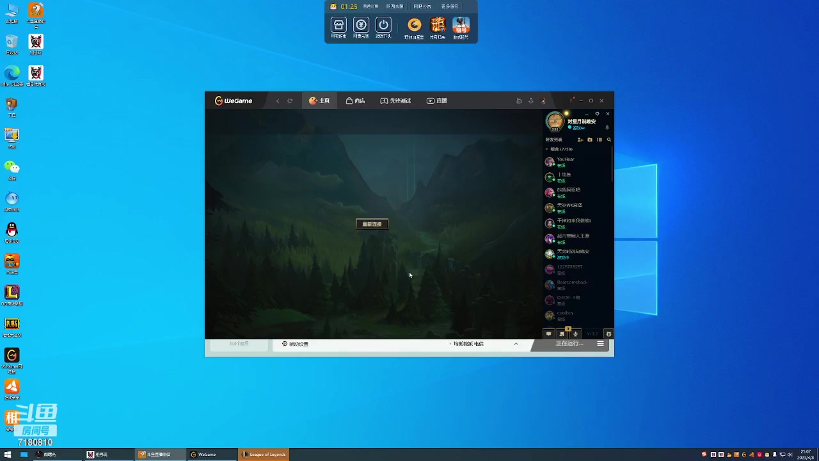This screenshot has height=461, width=819.
Task: Open the League of Legends desktop shortcut
Action: 12,295
